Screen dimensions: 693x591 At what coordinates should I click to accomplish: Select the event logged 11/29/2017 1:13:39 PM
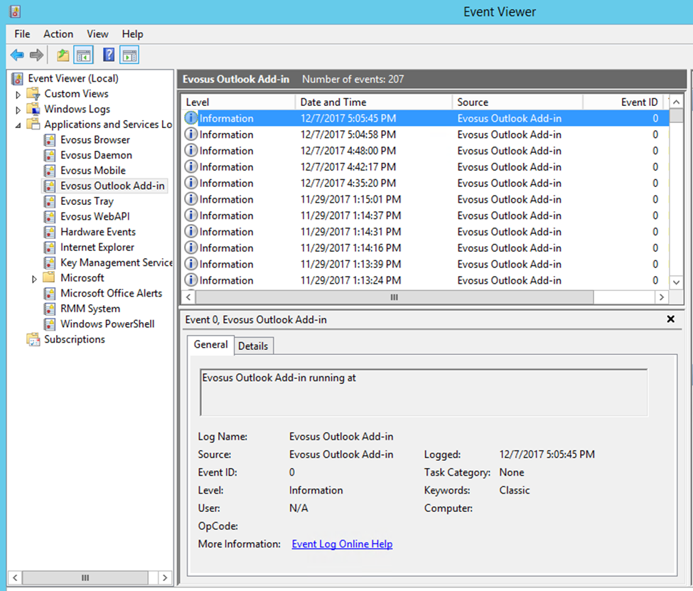426,264
